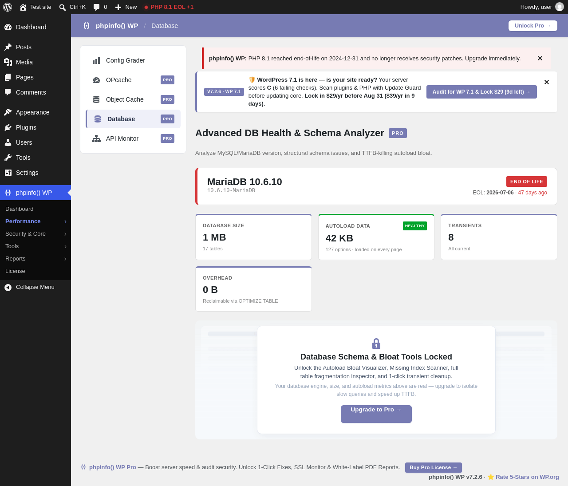Screen dimensions: 568x486
Task: Click the Pages icon in sidebar
Action: [x=8, y=77]
